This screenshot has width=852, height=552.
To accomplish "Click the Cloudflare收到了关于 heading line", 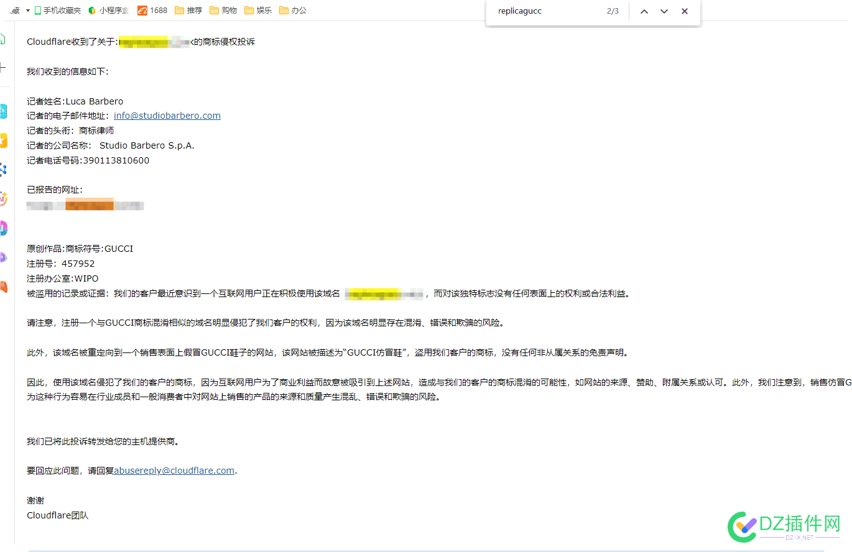I will click(141, 42).
